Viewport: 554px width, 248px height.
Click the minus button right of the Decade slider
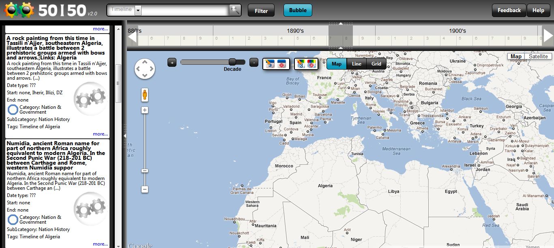click(253, 62)
